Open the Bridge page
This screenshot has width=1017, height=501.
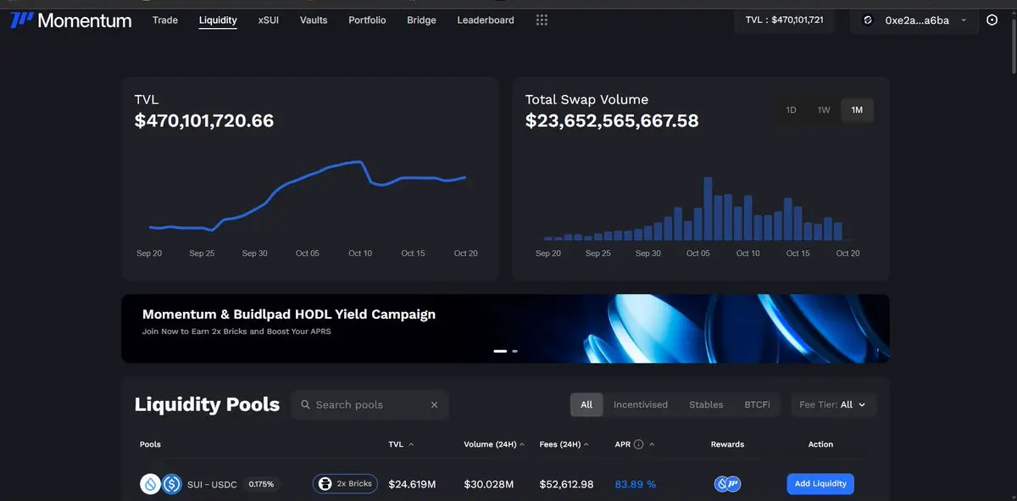[421, 20]
